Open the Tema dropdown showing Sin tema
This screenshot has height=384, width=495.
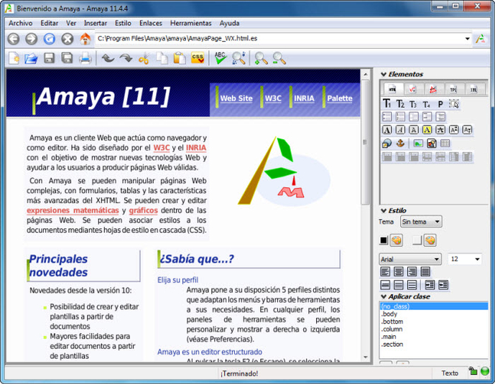[421, 222]
